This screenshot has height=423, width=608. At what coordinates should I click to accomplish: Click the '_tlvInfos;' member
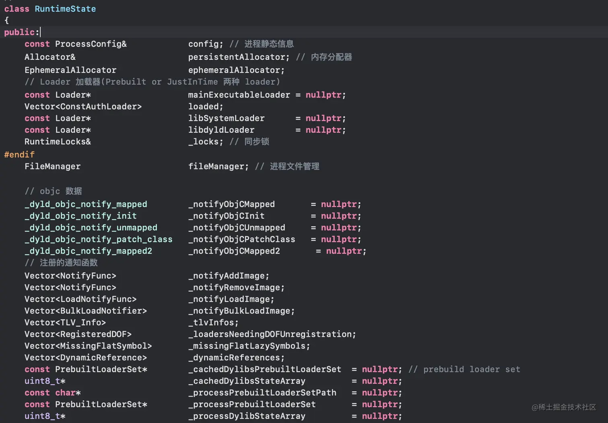tap(214, 322)
